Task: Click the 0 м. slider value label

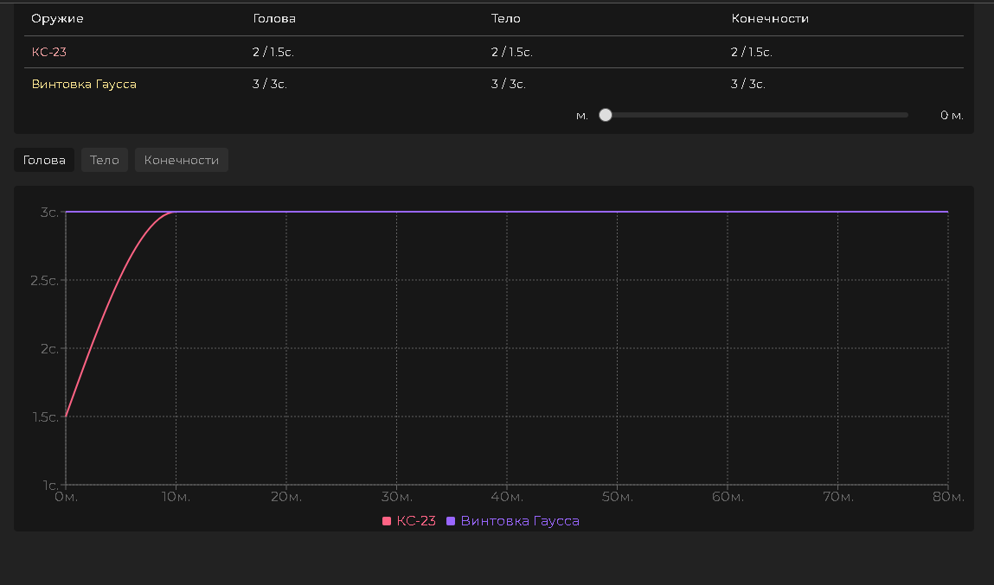Action: pyautogui.click(x=952, y=115)
